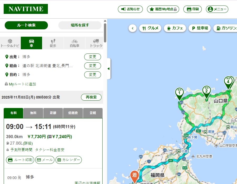Collapse the route panel with the side arrow

(x=108, y=68)
